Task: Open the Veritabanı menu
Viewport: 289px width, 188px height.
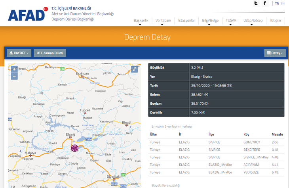Action: tap(163, 20)
